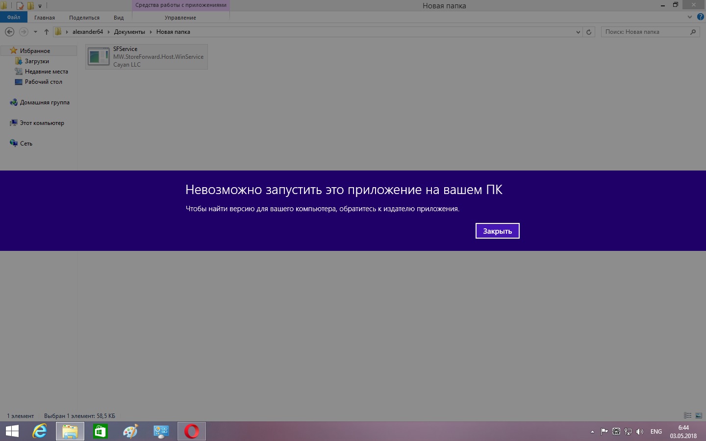Open the Control Panel taskbar icon
Viewport: 706px width, 441px height.
pos(161,431)
